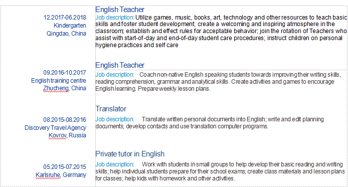Click the underlined word Kovrov

(x=58, y=135)
